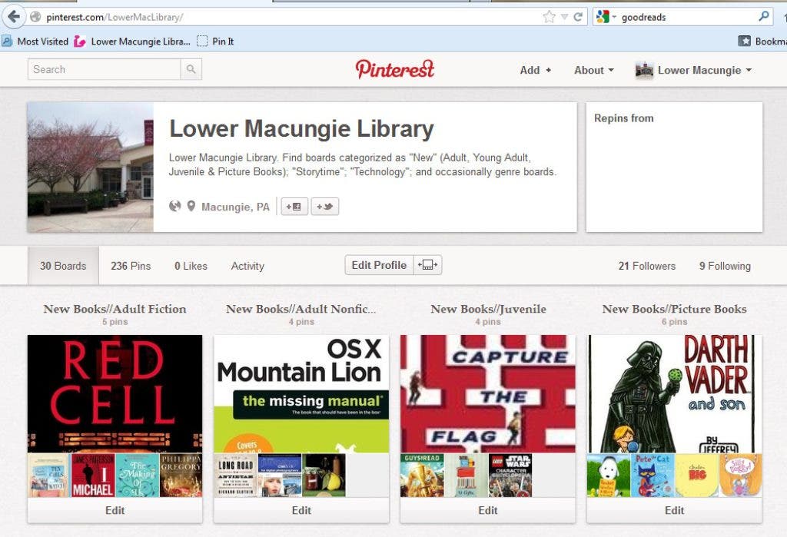The height and width of the screenshot is (537, 787).
Task: Click the I, Michael book thumbnail
Action: click(93, 476)
